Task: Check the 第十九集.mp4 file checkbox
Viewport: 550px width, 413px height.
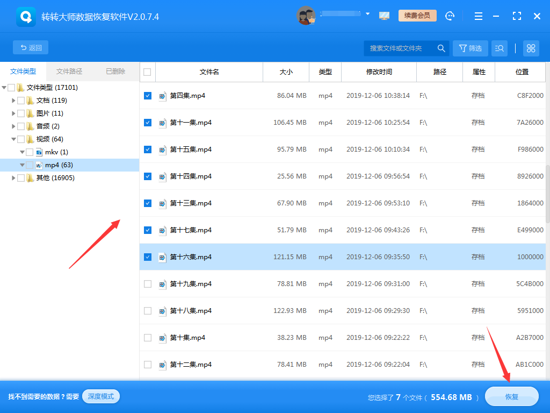Action: click(x=148, y=284)
